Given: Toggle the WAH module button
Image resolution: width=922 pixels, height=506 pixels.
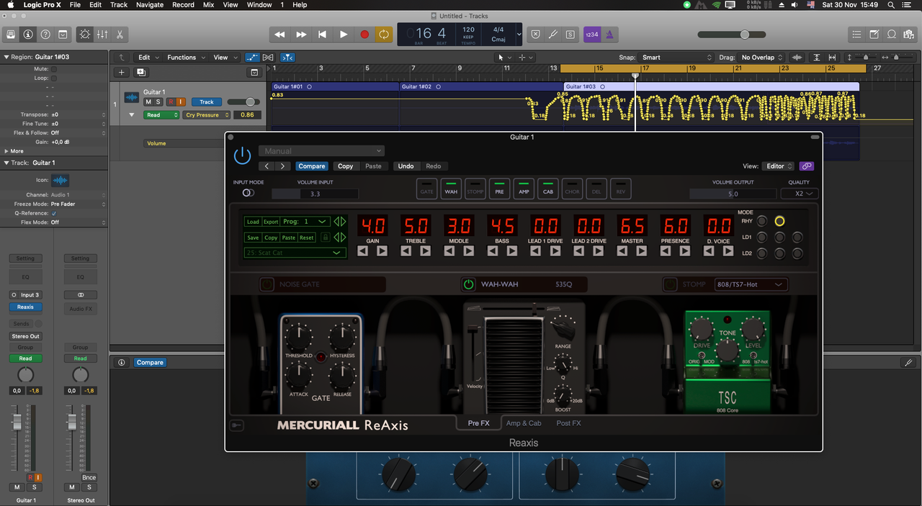Looking at the screenshot, I should pos(451,189).
